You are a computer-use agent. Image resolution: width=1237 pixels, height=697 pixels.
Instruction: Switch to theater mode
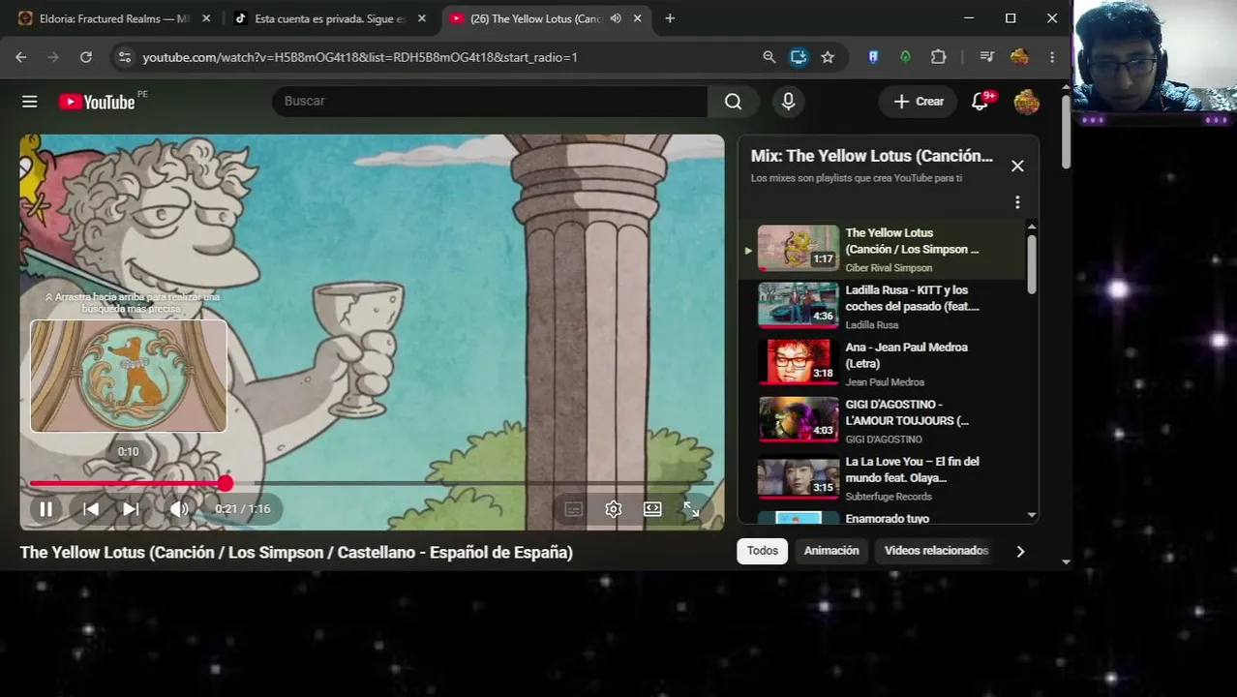[652, 509]
